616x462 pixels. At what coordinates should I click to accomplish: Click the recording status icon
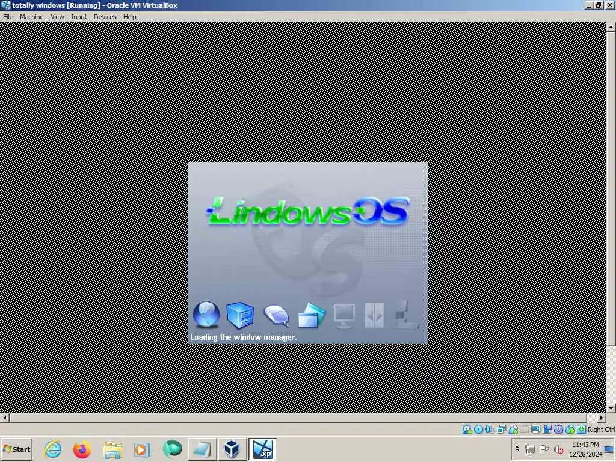pos(547,430)
